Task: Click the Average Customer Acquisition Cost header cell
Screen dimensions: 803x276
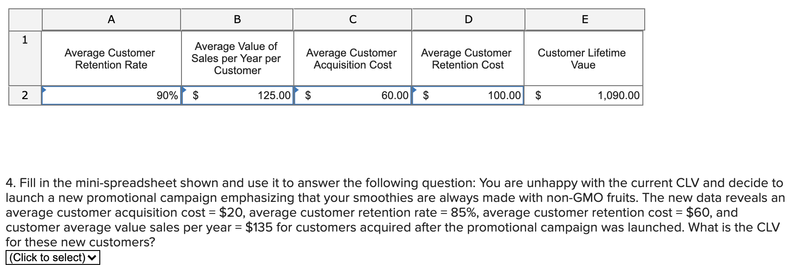Action: click(x=352, y=58)
